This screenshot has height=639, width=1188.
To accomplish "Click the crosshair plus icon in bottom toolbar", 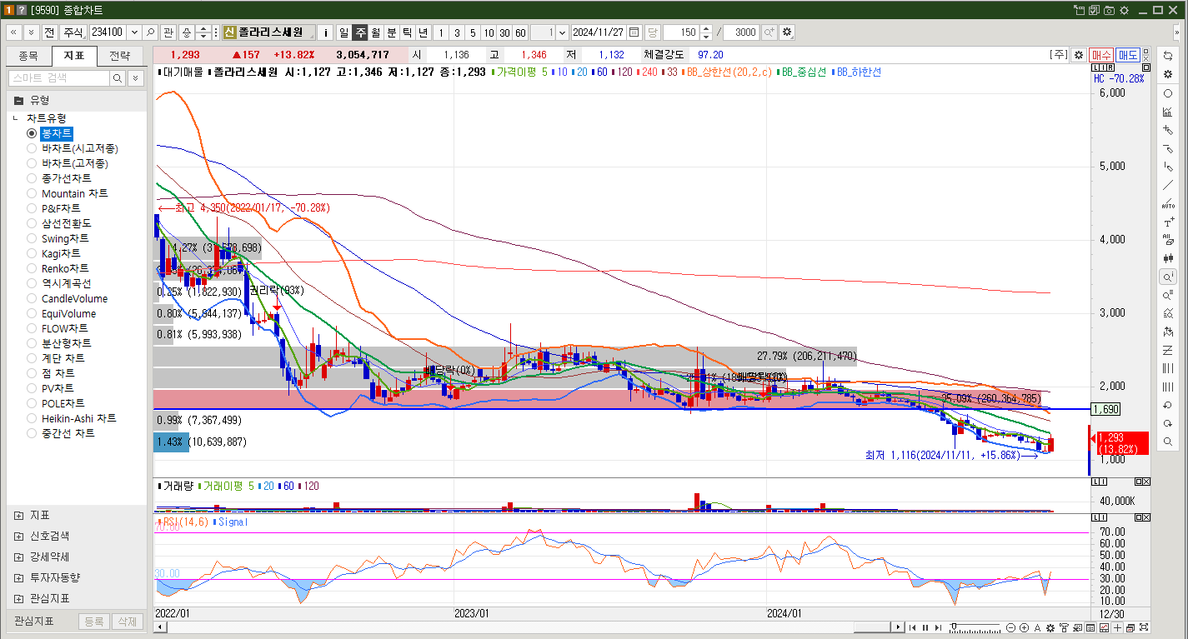I will click(x=1117, y=627).
